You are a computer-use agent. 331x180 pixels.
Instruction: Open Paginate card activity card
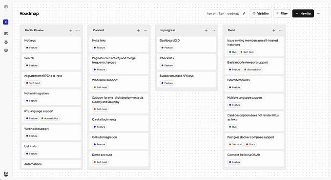pyautogui.click(x=119, y=64)
